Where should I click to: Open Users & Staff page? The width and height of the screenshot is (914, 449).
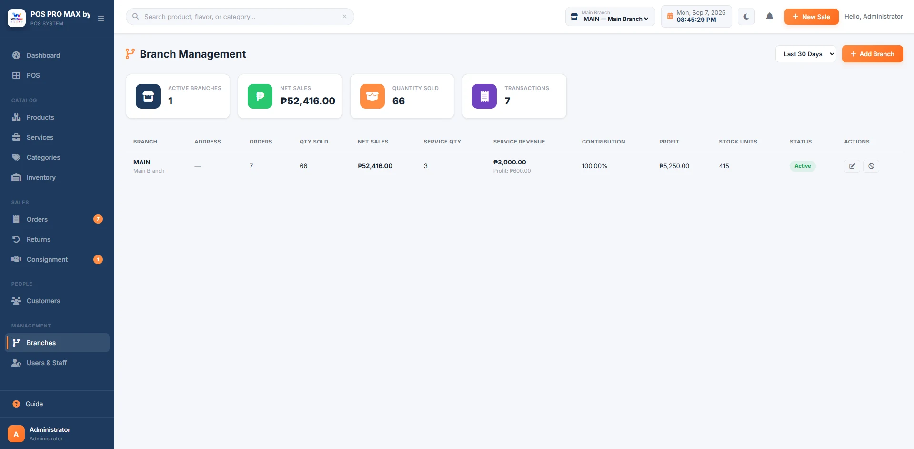[57, 363]
